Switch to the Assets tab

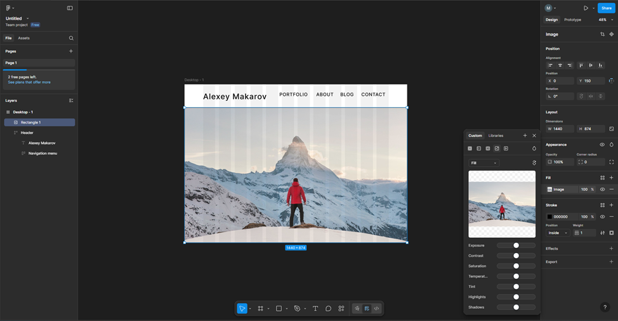[x=23, y=38]
